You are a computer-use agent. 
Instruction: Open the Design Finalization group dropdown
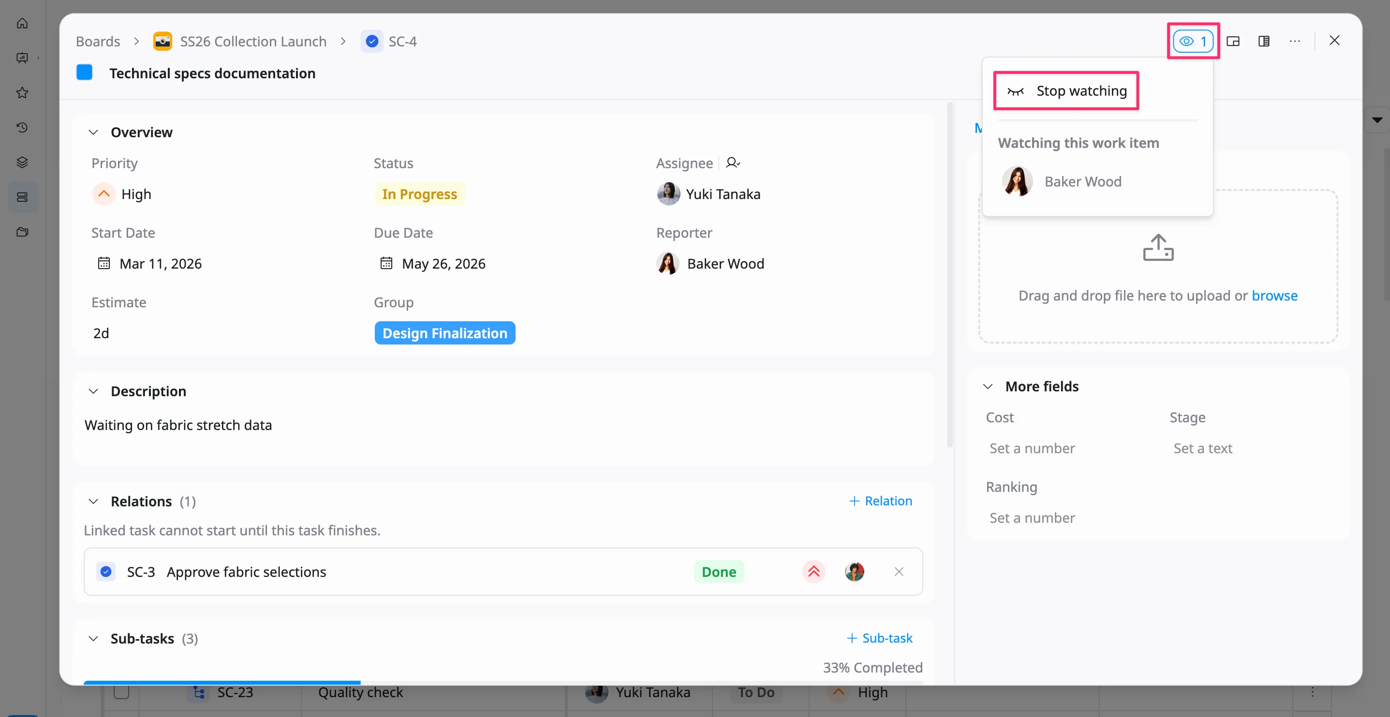(444, 333)
